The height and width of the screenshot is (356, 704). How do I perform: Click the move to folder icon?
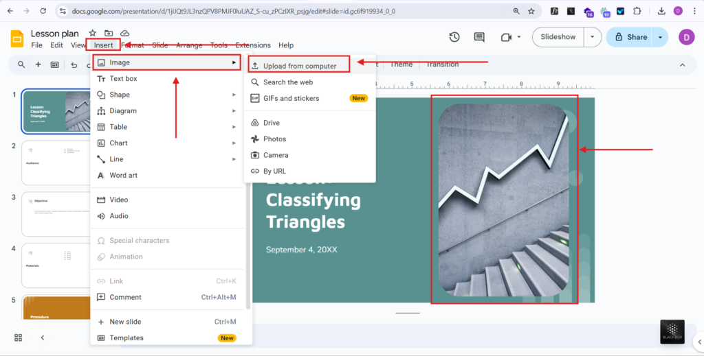pos(109,33)
